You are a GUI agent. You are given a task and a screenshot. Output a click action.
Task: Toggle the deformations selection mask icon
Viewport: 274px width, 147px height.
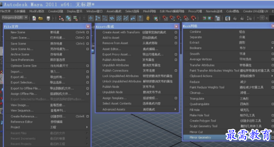119,18
